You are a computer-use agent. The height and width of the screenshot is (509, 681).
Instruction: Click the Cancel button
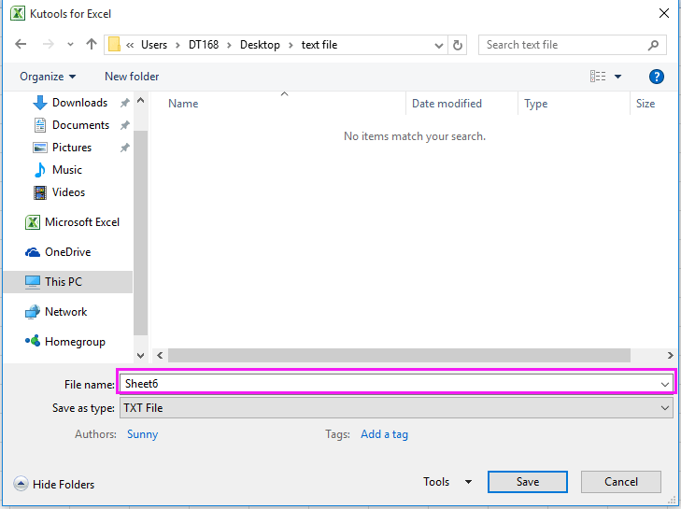620,482
